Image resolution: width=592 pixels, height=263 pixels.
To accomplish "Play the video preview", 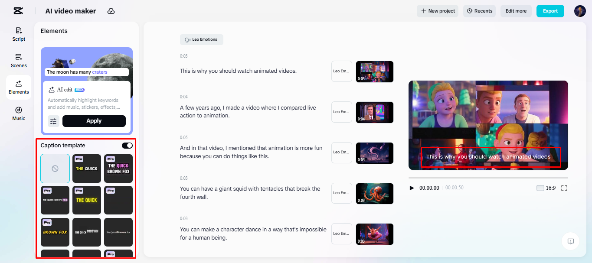I will (412, 188).
